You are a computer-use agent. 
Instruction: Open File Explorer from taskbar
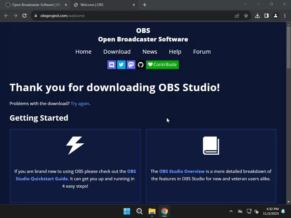[152, 211]
